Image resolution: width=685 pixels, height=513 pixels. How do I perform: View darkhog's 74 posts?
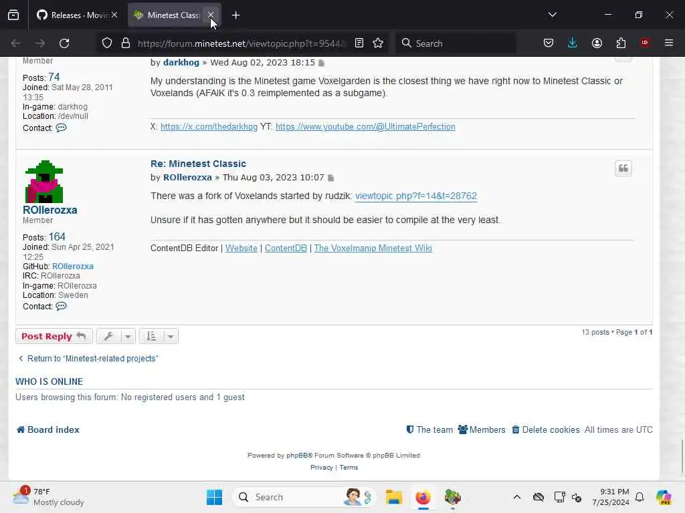[x=54, y=77]
